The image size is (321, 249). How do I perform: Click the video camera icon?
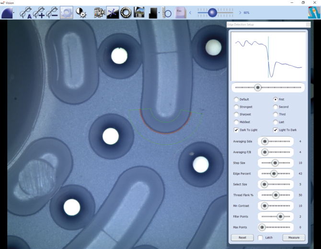pyautogui.click(x=100, y=12)
